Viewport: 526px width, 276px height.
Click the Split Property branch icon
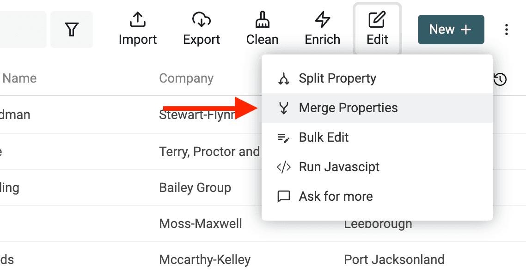pyautogui.click(x=284, y=78)
